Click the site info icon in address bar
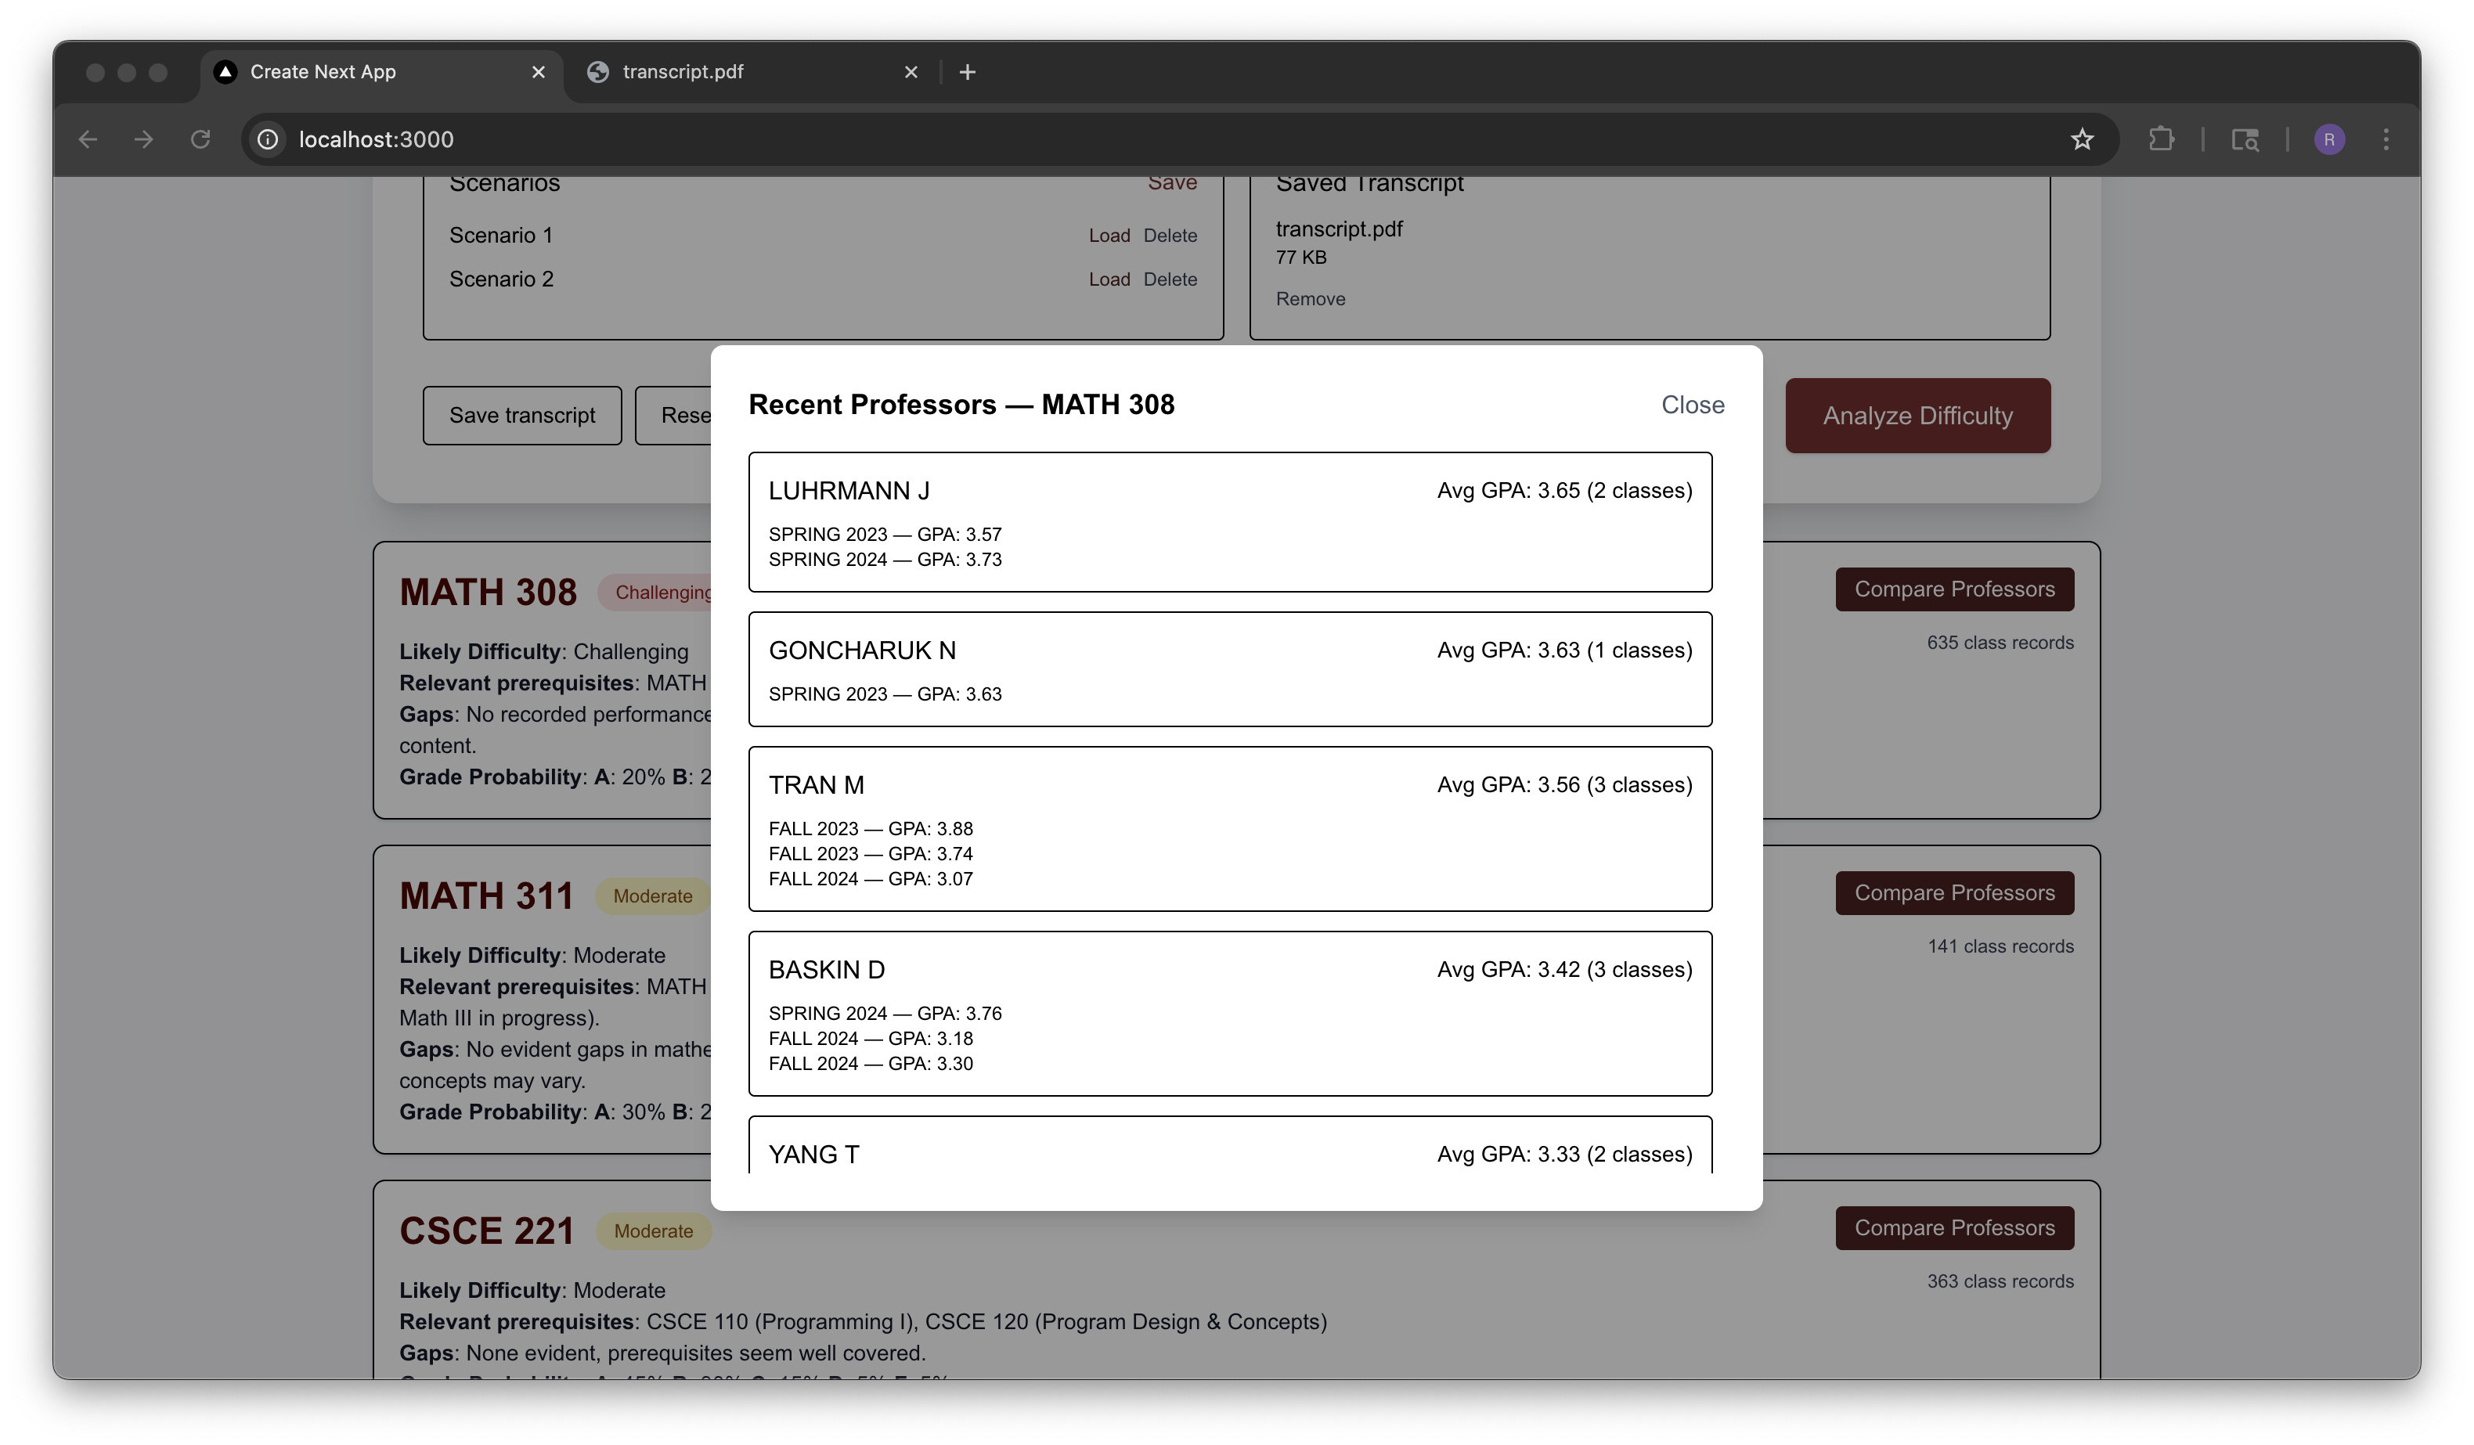This screenshot has width=2474, height=1445. coord(268,139)
